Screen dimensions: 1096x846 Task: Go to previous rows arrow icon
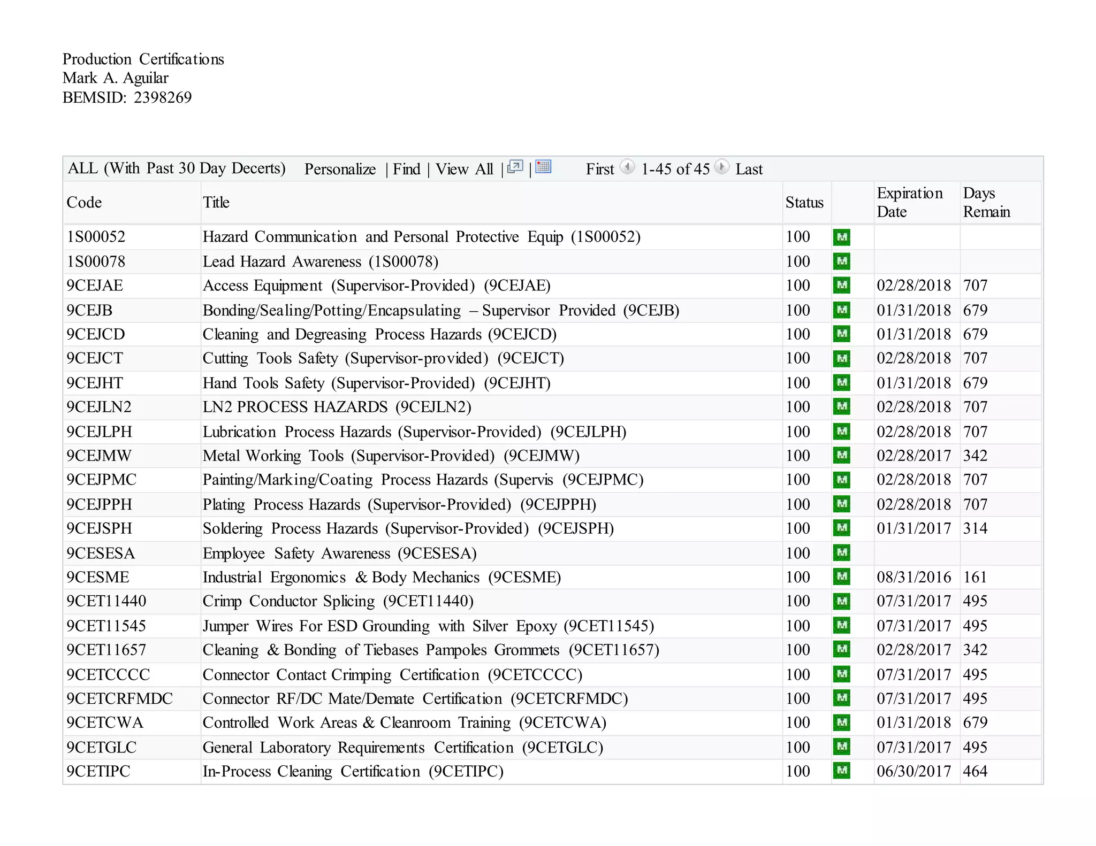[627, 167]
